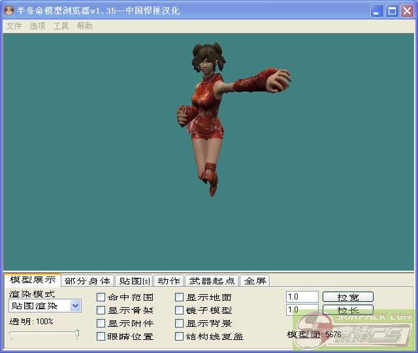Minimize the model viewer window
This screenshot has width=418, height=353.
[378, 10]
